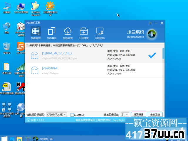Click ghost icon of 1064_xb image
Image resolution: width=188 pixels, height=141 pixels.
pos(35,55)
